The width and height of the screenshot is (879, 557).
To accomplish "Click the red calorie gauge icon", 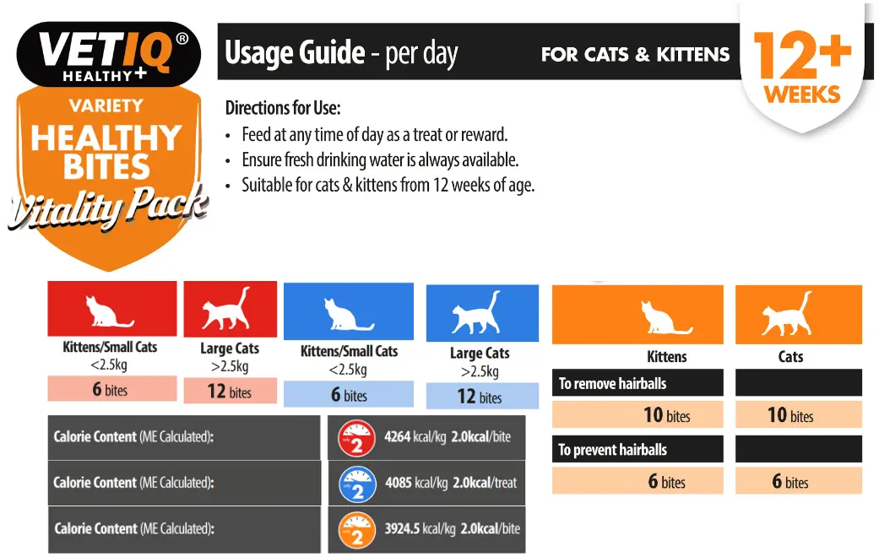I will (x=356, y=439).
